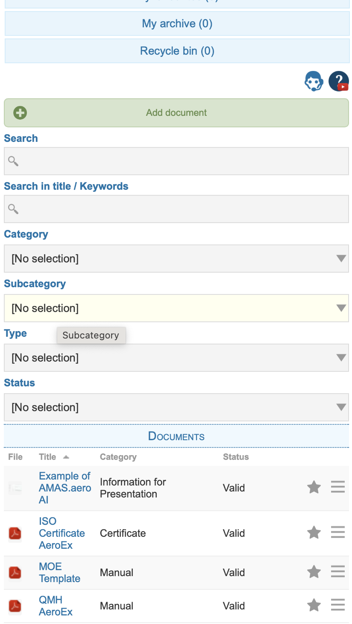This screenshot has width=352, height=624.
Task: Click the PDF icon beside QMH AeroEx
Action: (15, 606)
